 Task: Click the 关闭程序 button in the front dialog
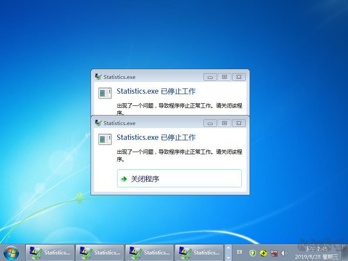tap(179, 179)
